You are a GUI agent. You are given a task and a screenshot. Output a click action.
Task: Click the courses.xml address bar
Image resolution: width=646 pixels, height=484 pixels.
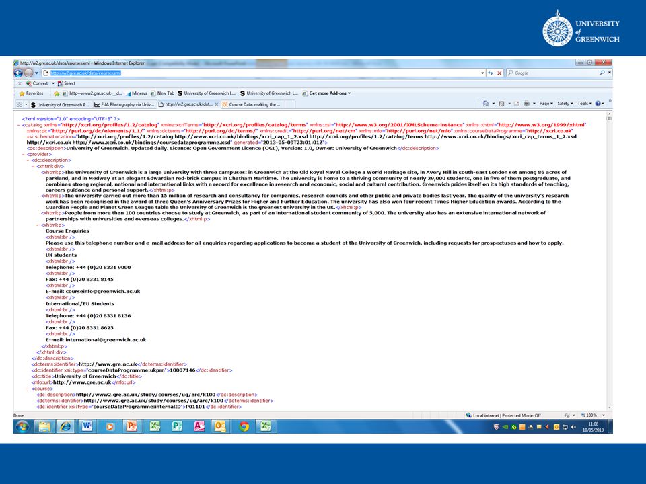[x=264, y=73]
